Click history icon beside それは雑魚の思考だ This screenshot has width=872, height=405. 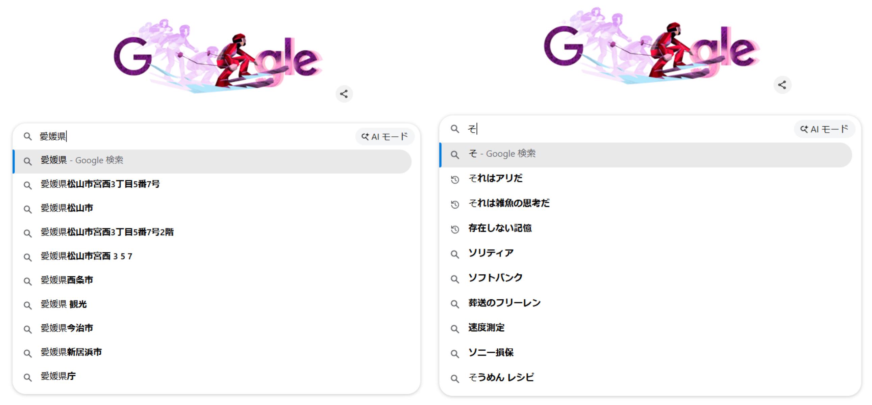[x=455, y=204]
